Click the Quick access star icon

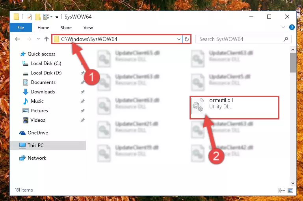[23, 54]
